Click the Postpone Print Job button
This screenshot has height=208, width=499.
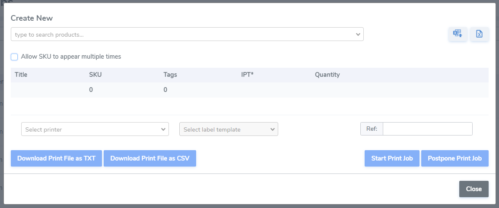pos(455,158)
